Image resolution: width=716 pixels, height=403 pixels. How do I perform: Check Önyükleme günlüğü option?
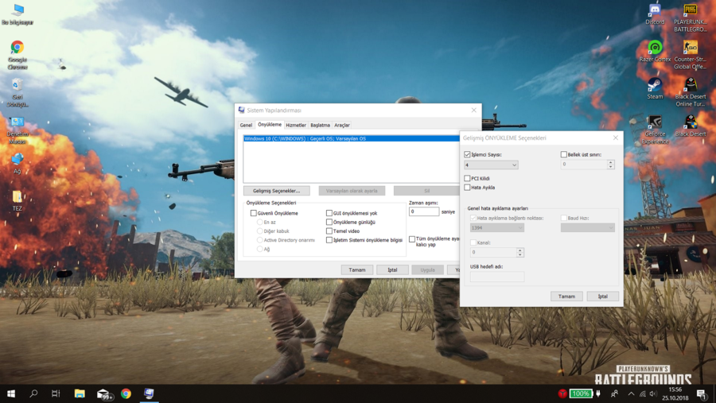pyautogui.click(x=329, y=222)
